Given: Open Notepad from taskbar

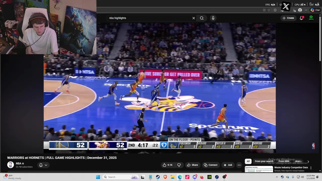Looking at the screenshot, I should point(150,177).
